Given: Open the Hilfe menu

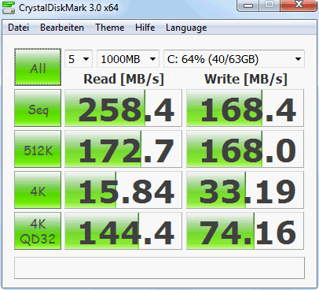Looking at the screenshot, I should click(145, 28).
